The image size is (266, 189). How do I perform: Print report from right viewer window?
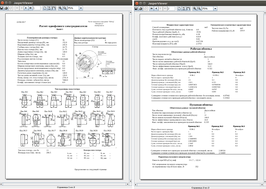140,8
